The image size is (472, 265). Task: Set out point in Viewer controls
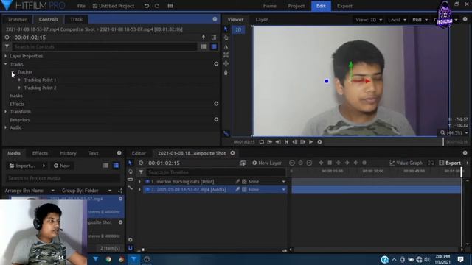(x=278, y=142)
